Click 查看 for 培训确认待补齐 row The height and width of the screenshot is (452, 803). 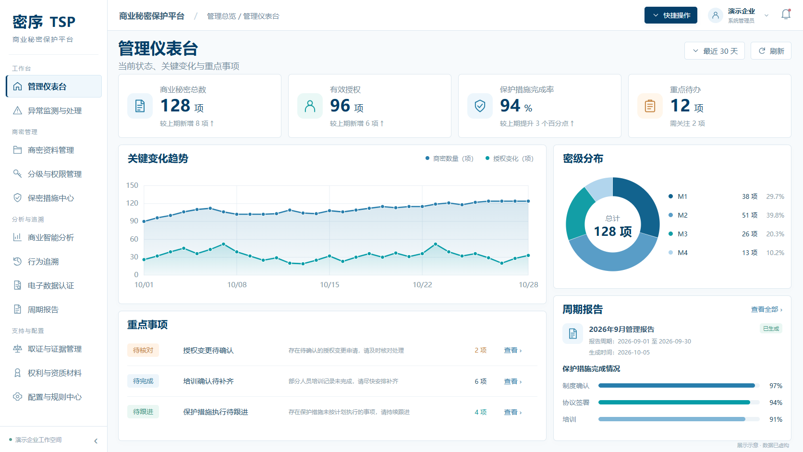512,381
